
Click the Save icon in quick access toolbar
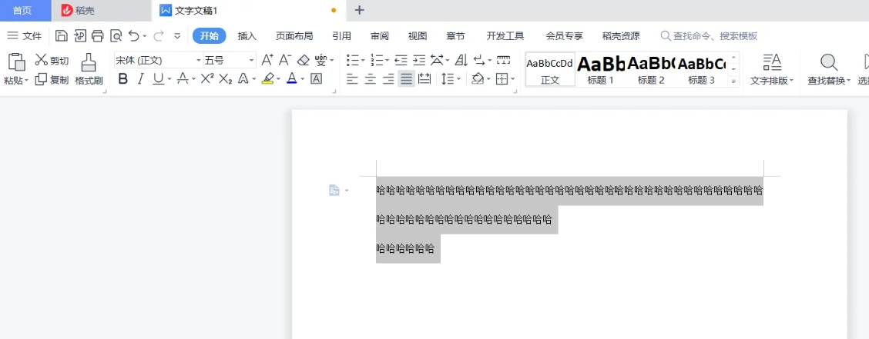coord(62,36)
